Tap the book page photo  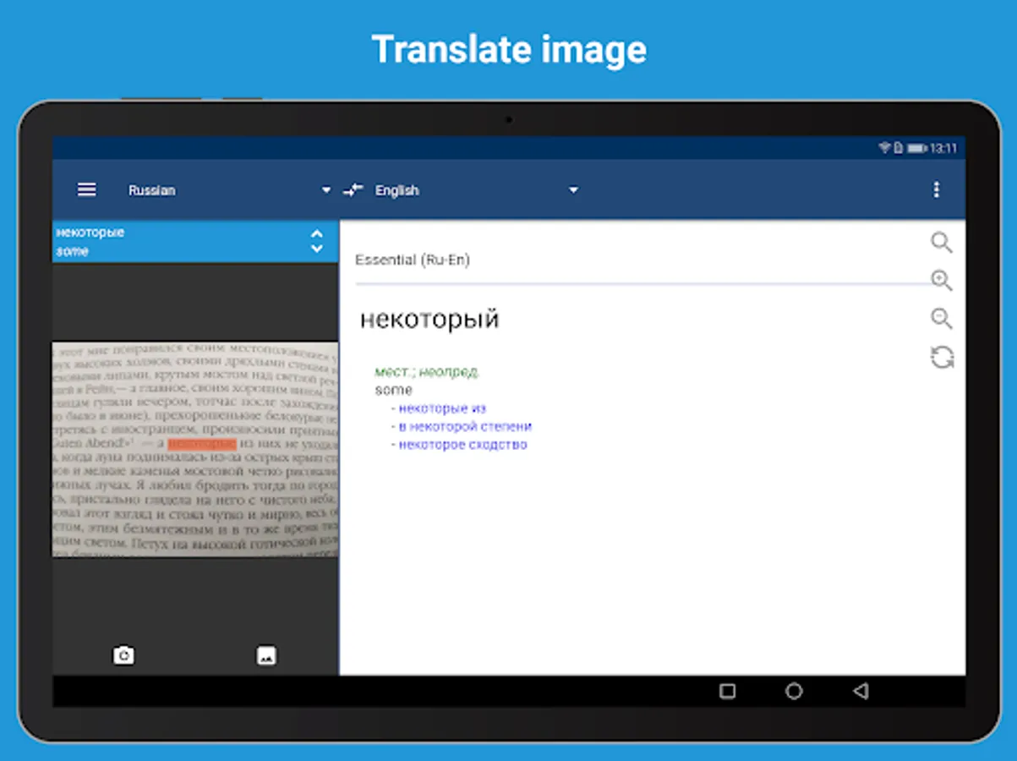pos(195,449)
